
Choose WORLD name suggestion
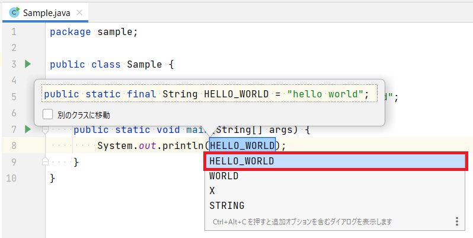click(335, 176)
